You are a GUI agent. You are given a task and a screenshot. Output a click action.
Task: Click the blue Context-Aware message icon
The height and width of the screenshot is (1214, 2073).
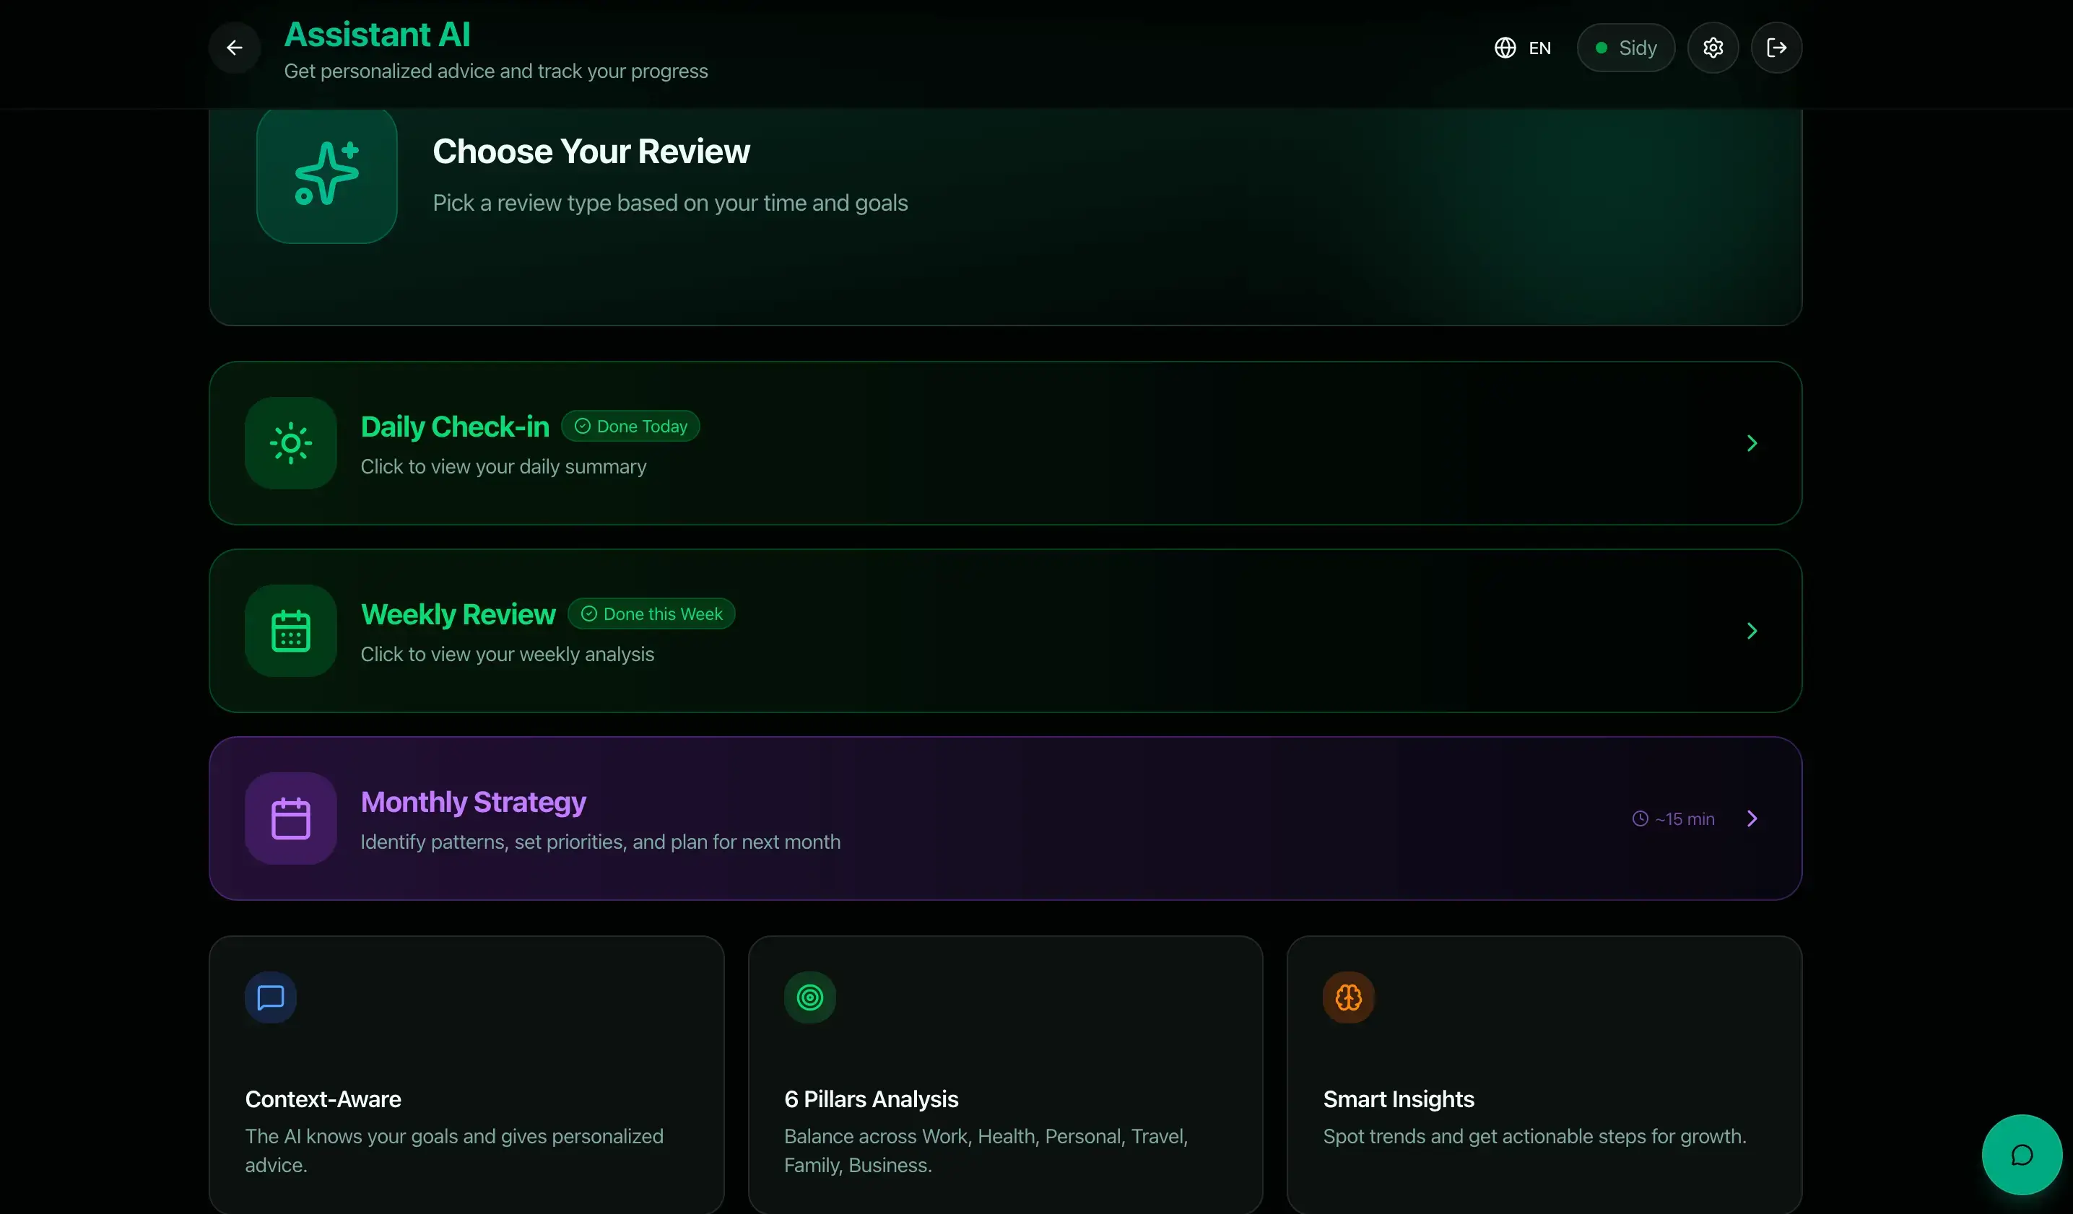click(x=271, y=997)
